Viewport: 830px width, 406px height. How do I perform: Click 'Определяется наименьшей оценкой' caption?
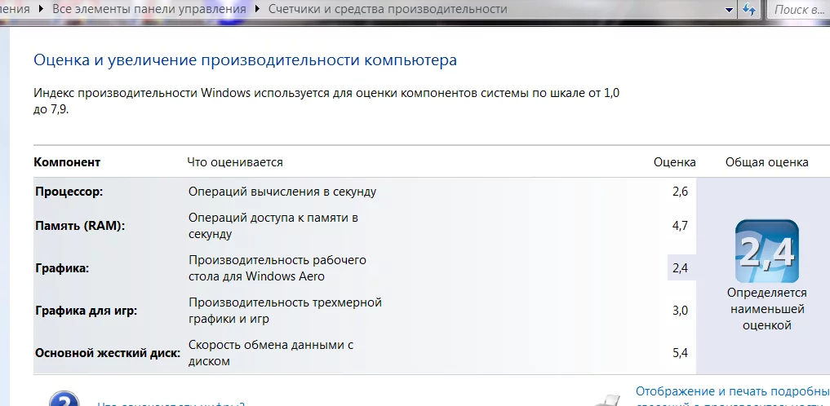point(766,309)
